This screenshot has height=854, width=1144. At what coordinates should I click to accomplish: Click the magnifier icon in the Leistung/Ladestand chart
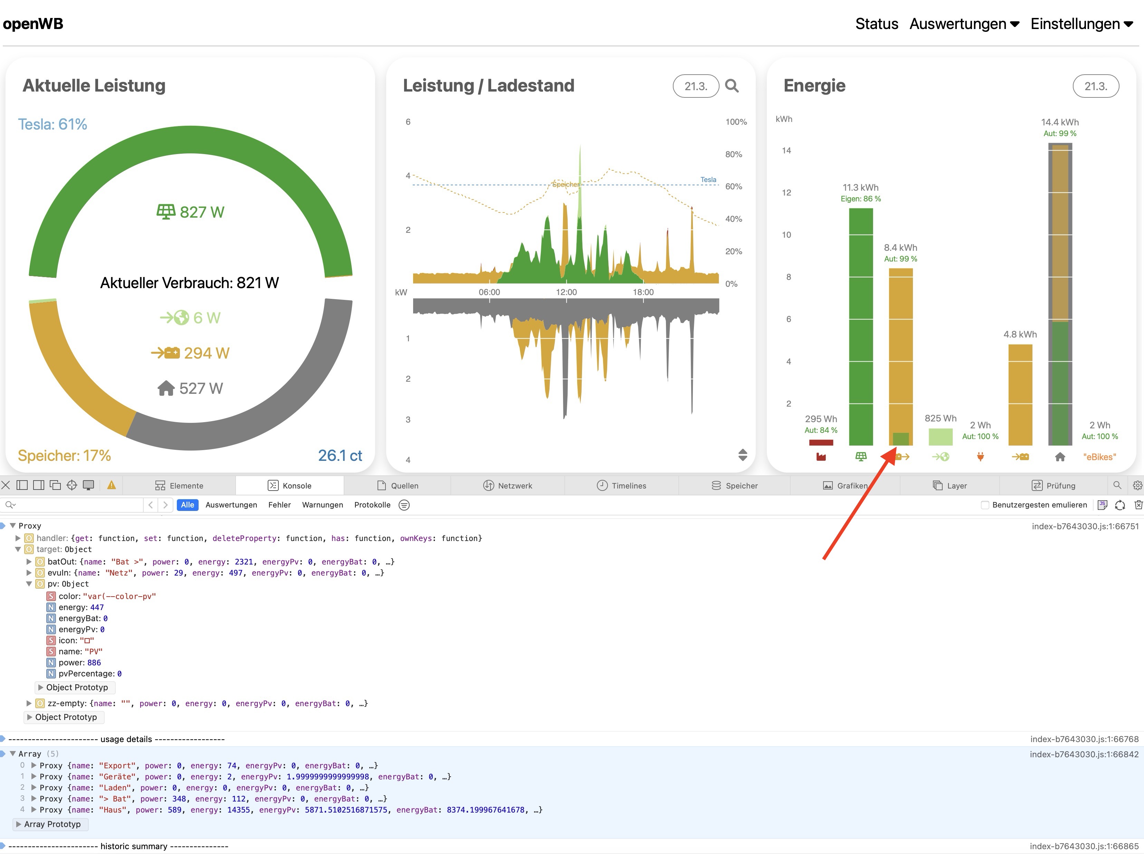tap(731, 86)
